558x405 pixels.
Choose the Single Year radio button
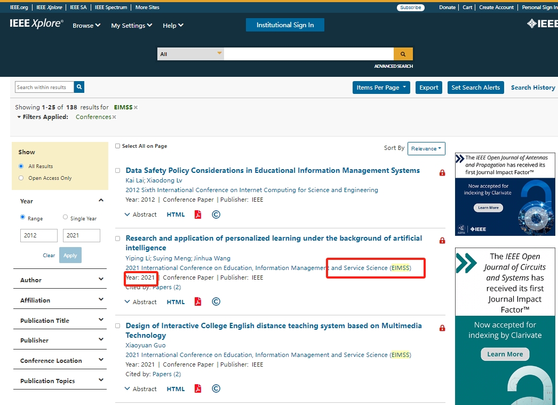(66, 217)
